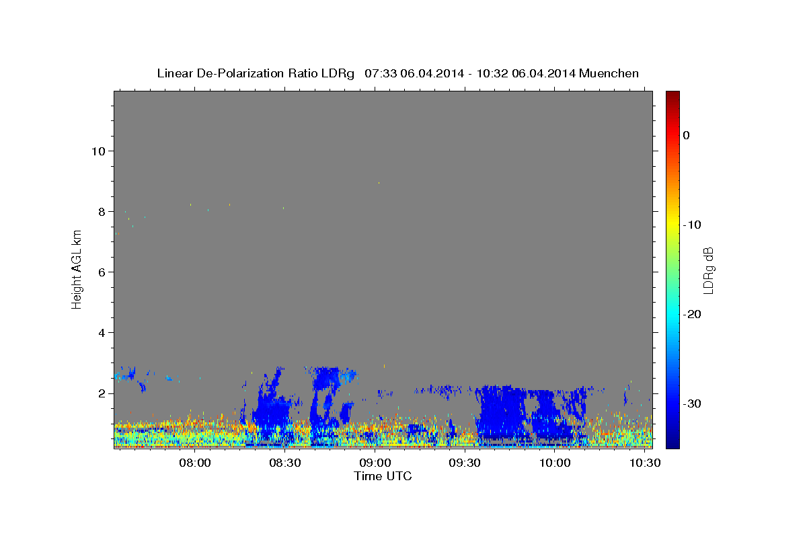The height and width of the screenshot is (538, 807).
Task: Click the 10:30 time axis label
Action: coord(646,463)
